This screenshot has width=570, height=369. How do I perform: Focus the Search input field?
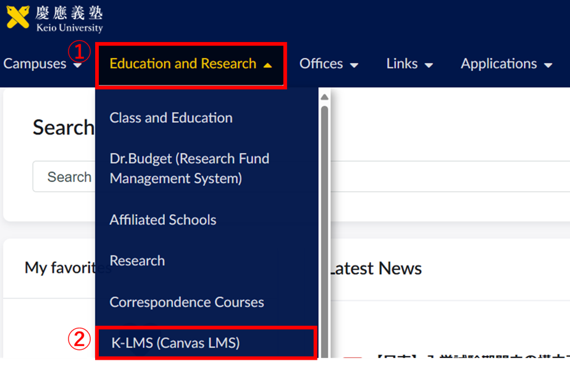(x=62, y=177)
